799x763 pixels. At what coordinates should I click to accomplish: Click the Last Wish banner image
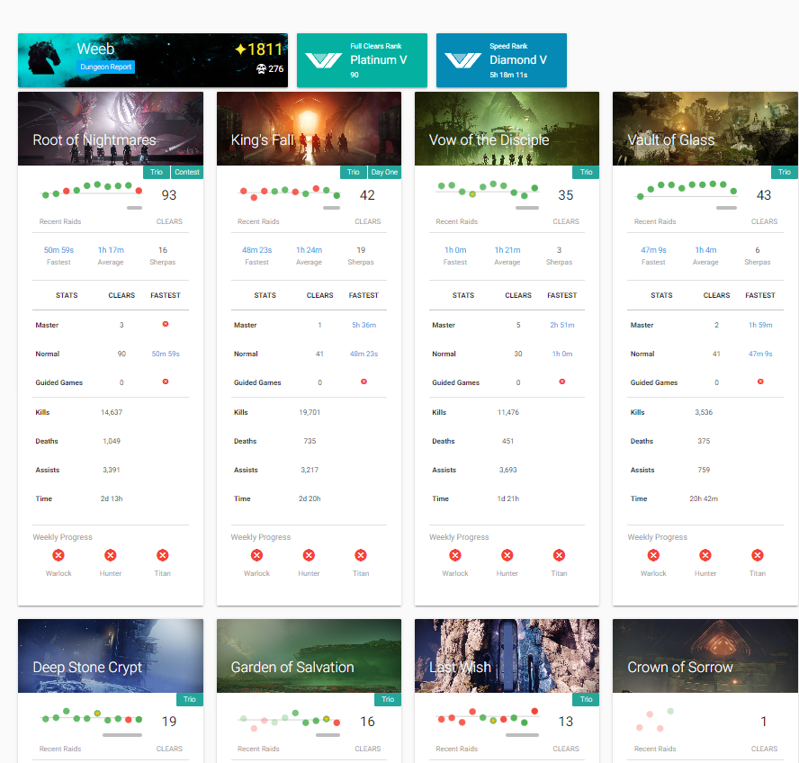coord(507,656)
